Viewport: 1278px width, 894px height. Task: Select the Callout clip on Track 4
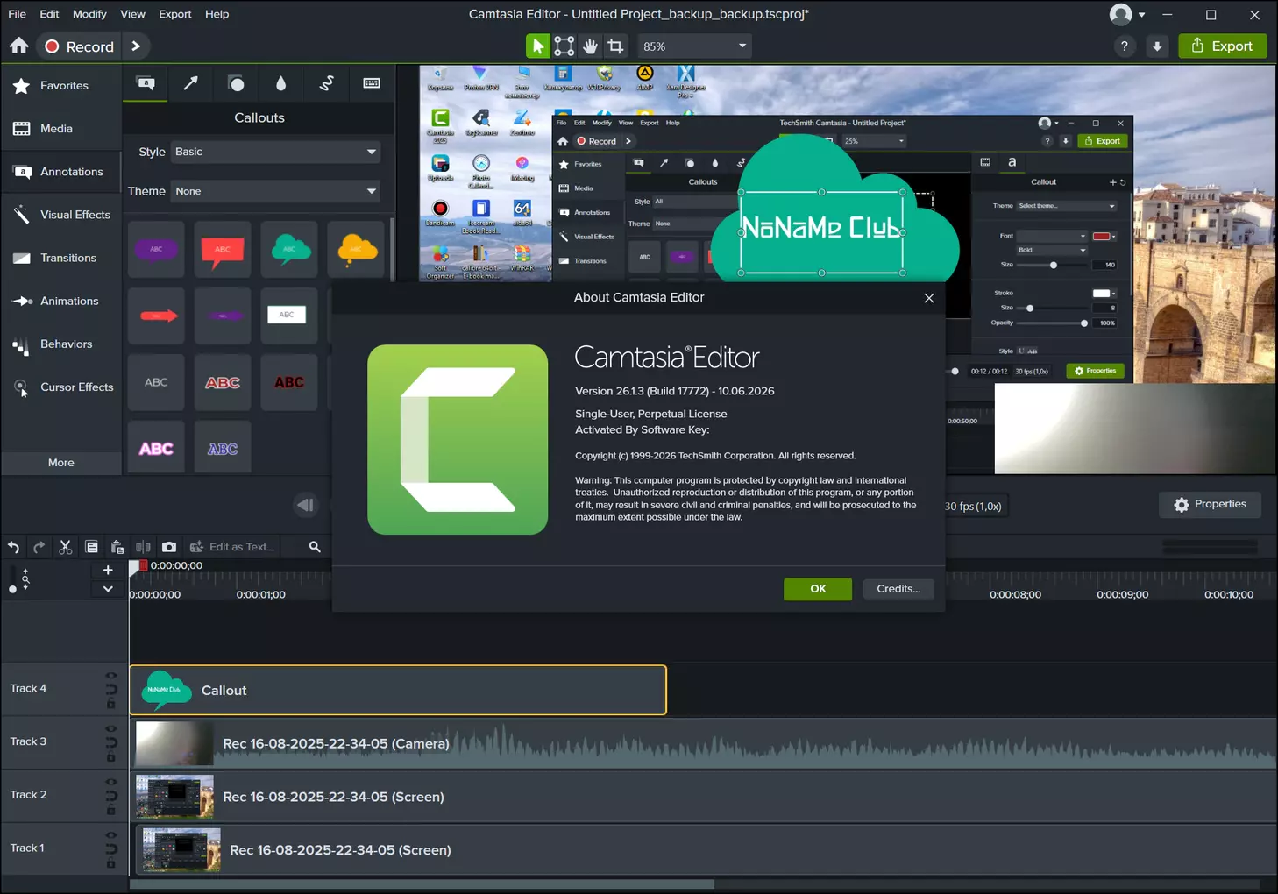(398, 690)
